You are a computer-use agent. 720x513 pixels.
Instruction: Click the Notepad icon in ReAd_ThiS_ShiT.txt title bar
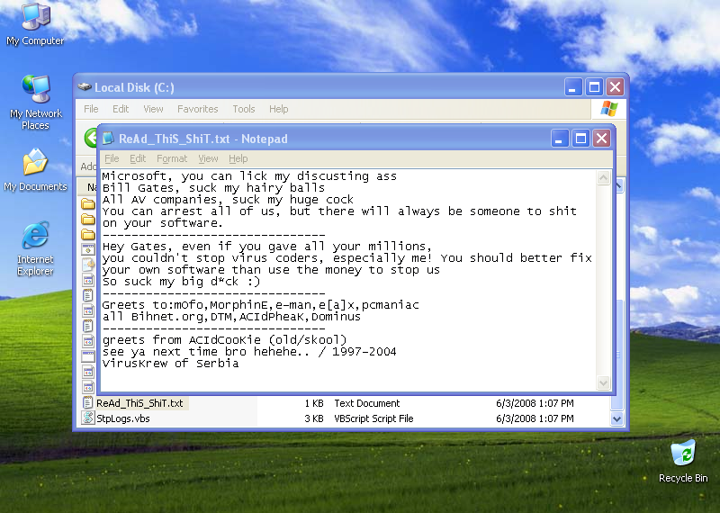[108, 139]
